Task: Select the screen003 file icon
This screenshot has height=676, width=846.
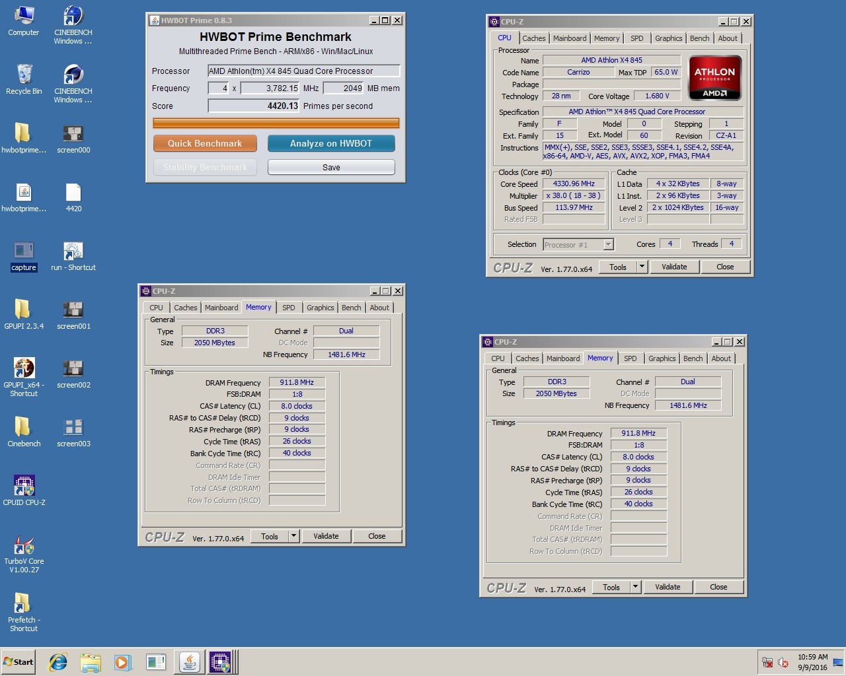Action: (x=73, y=432)
